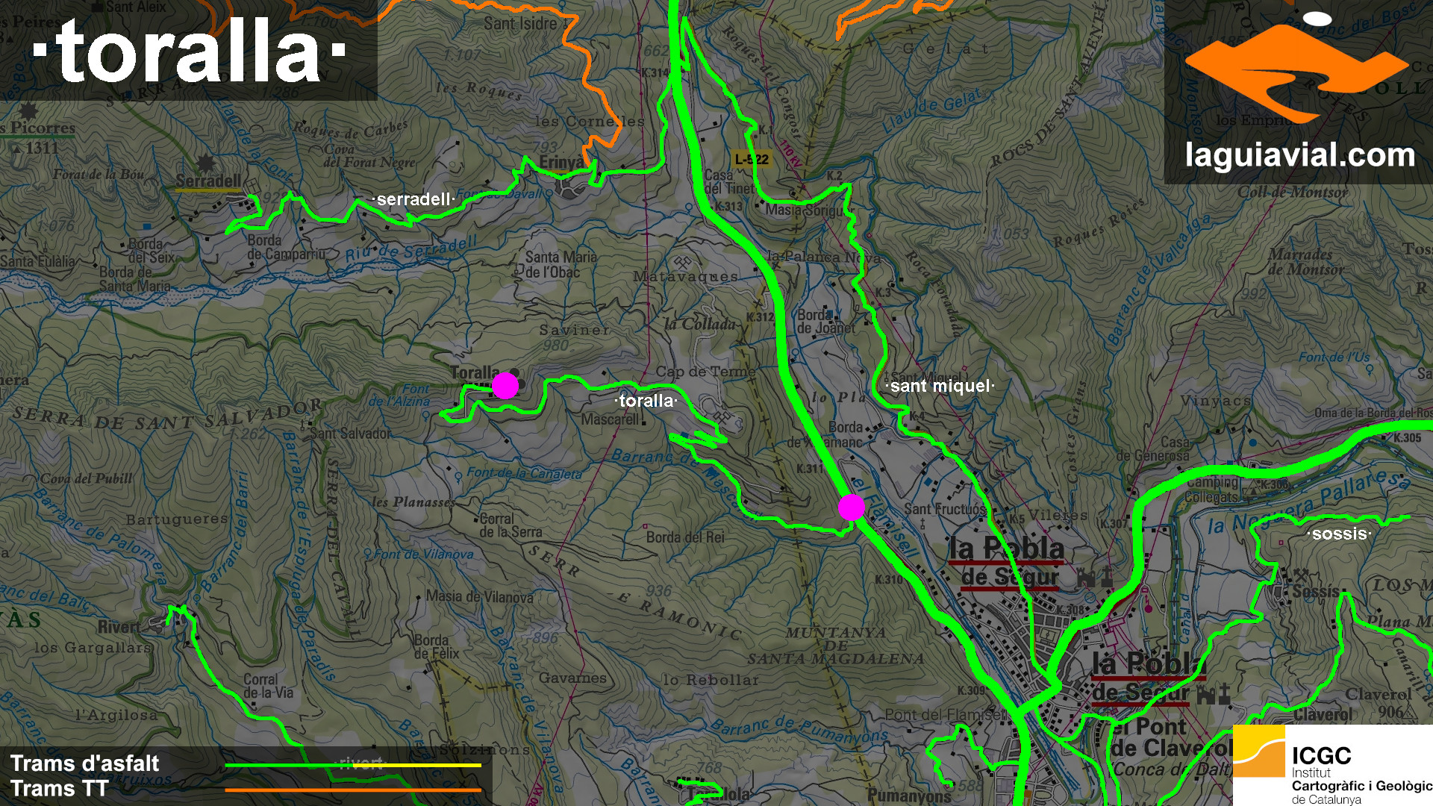
Task: Click the Trams TT legend text
Action: click(x=60, y=789)
